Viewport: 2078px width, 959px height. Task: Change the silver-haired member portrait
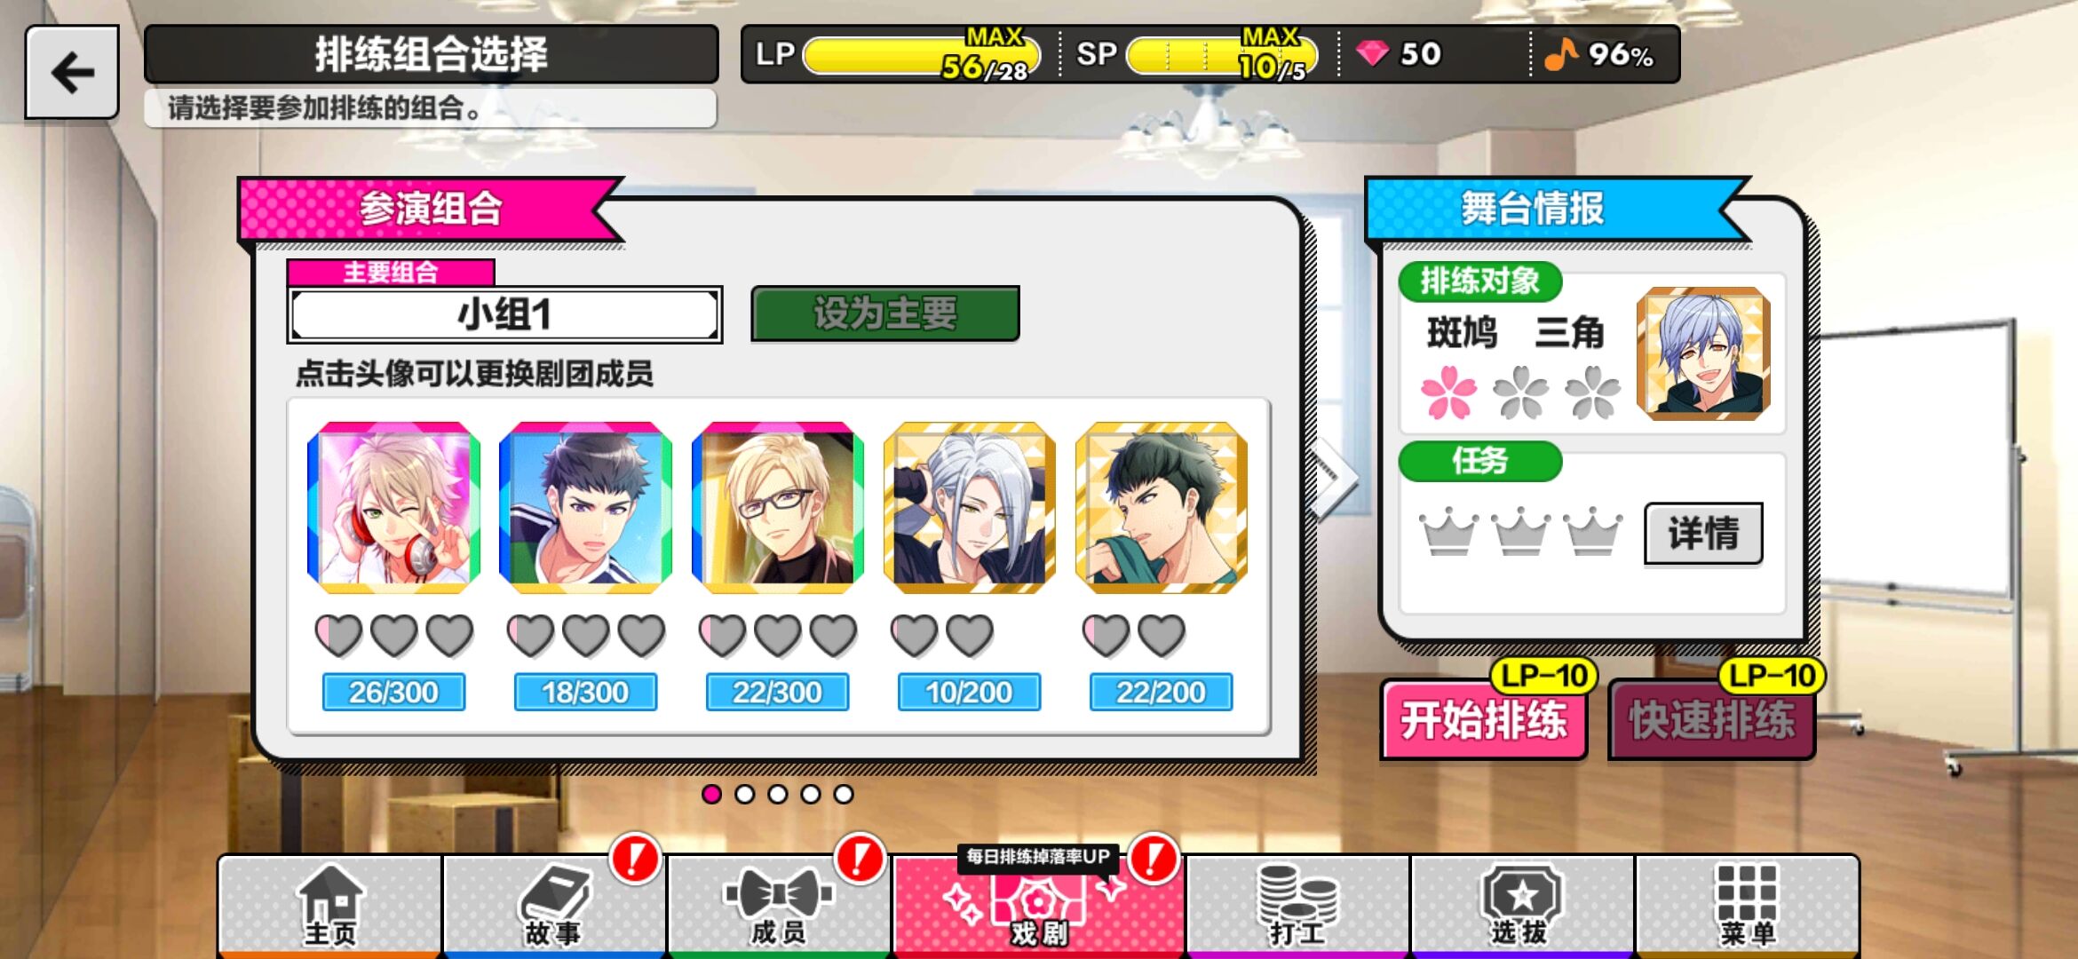point(969,508)
